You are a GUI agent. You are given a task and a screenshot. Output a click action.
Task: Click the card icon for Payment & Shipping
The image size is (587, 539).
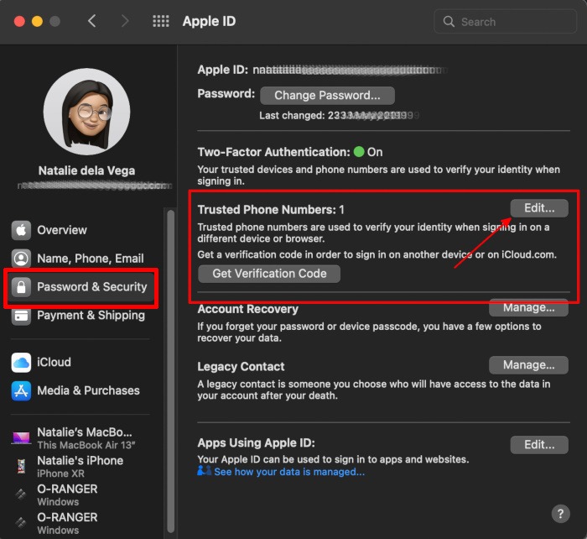(x=21, y=315)
